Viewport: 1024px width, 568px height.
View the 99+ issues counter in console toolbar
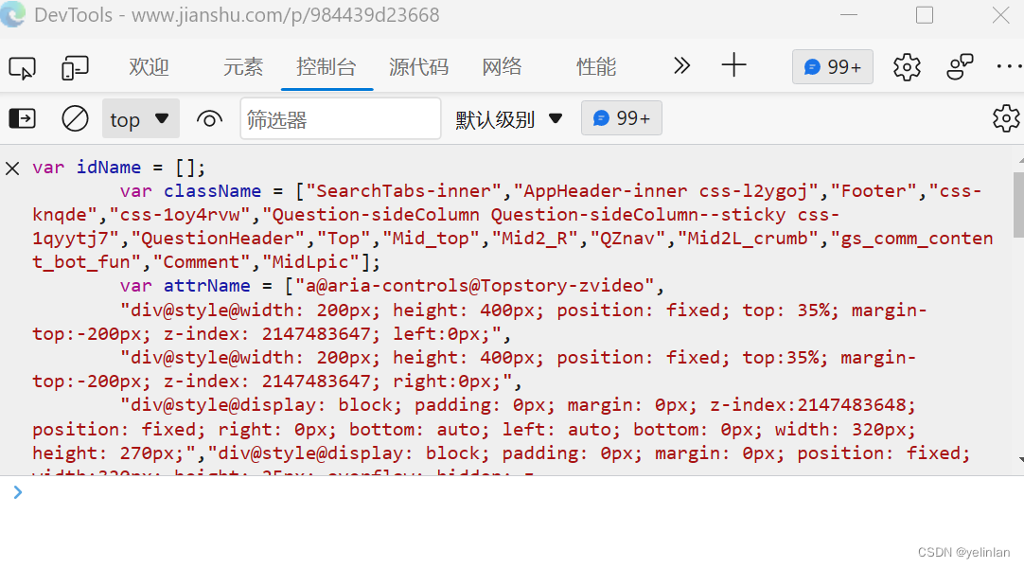pos(621,118)
